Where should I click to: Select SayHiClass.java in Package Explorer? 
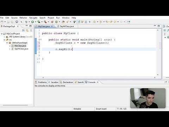click(21, 49)
